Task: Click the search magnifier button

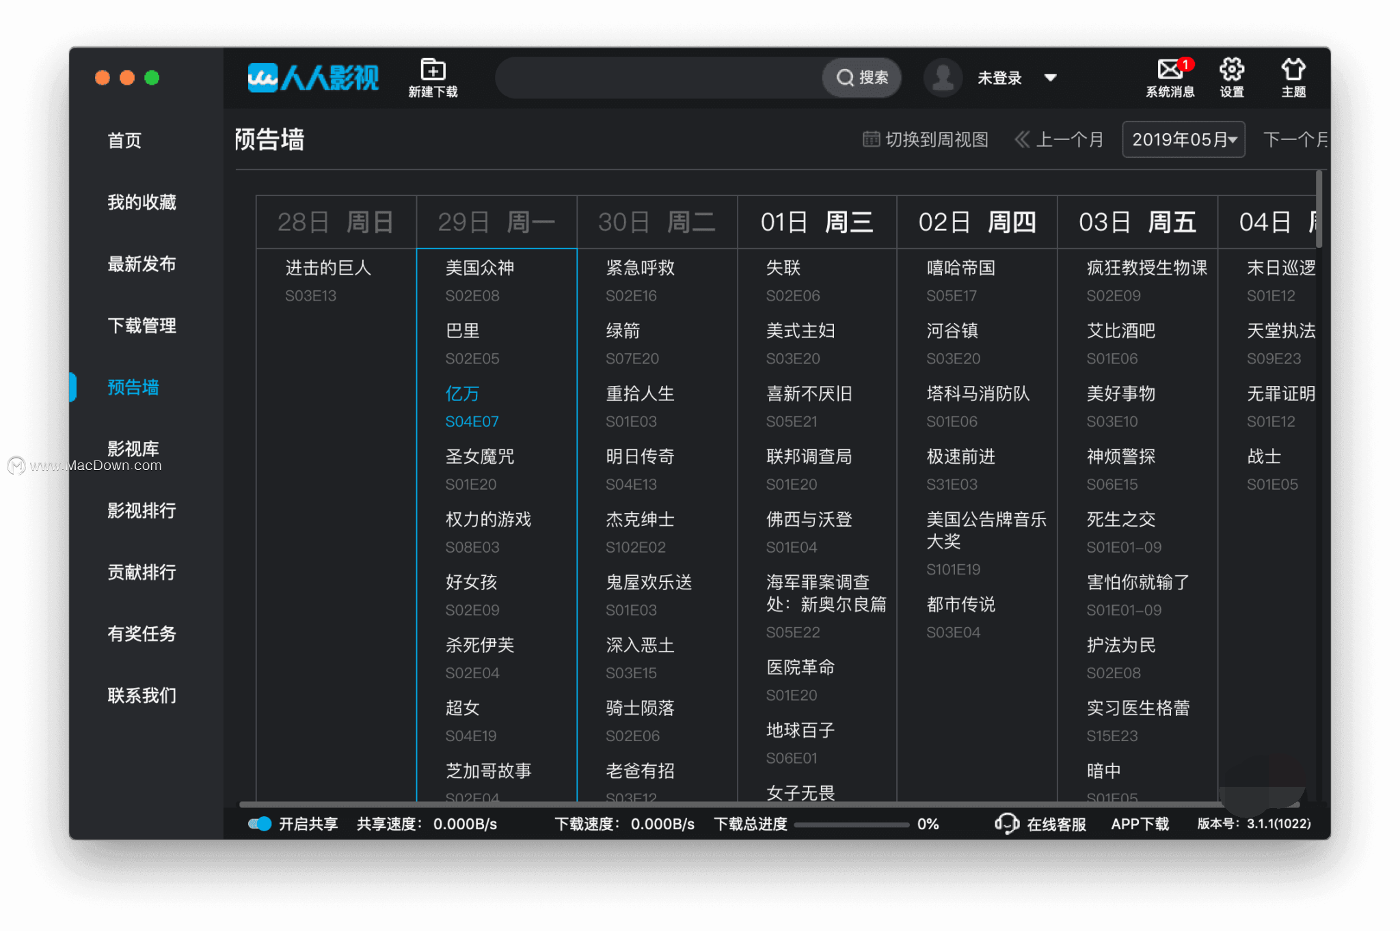Action: coord(862,78)
